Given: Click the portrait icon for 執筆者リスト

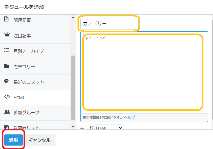Looking at the screenshot, I should (7, 127).
